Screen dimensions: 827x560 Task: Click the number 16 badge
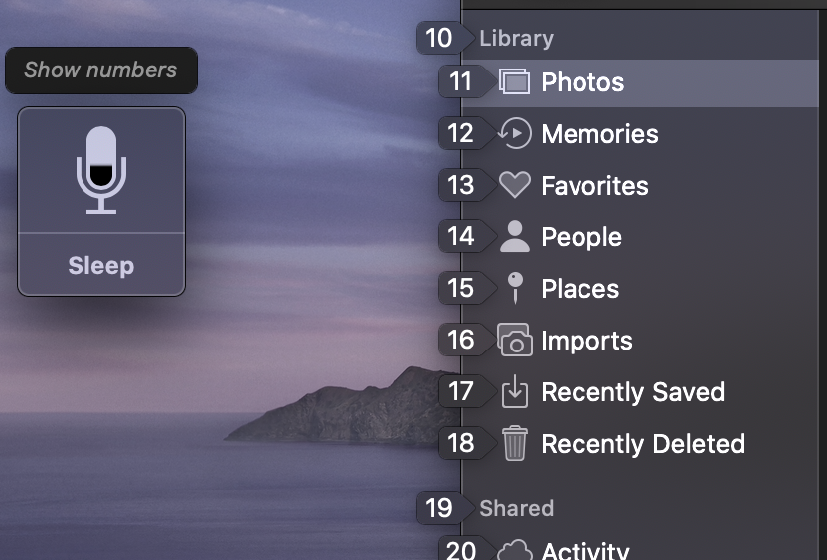[x=460, y=340]
